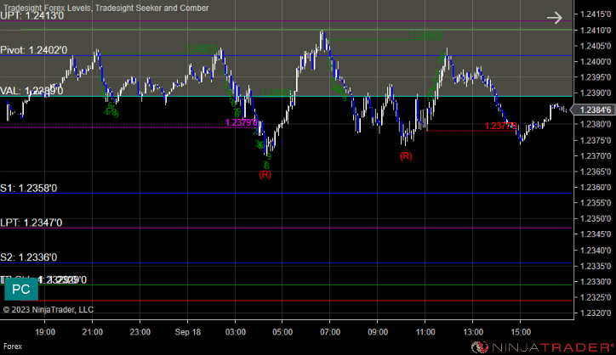The image size is (616, 355).
Task: Click the (R) marker near 10:00
Action: tap(406, 156)
